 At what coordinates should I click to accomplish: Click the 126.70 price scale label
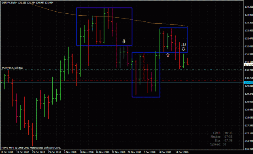tap(249, 142)
